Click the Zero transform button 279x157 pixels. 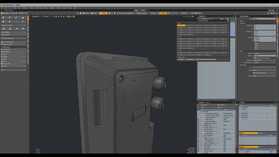(x=265, y=47)
